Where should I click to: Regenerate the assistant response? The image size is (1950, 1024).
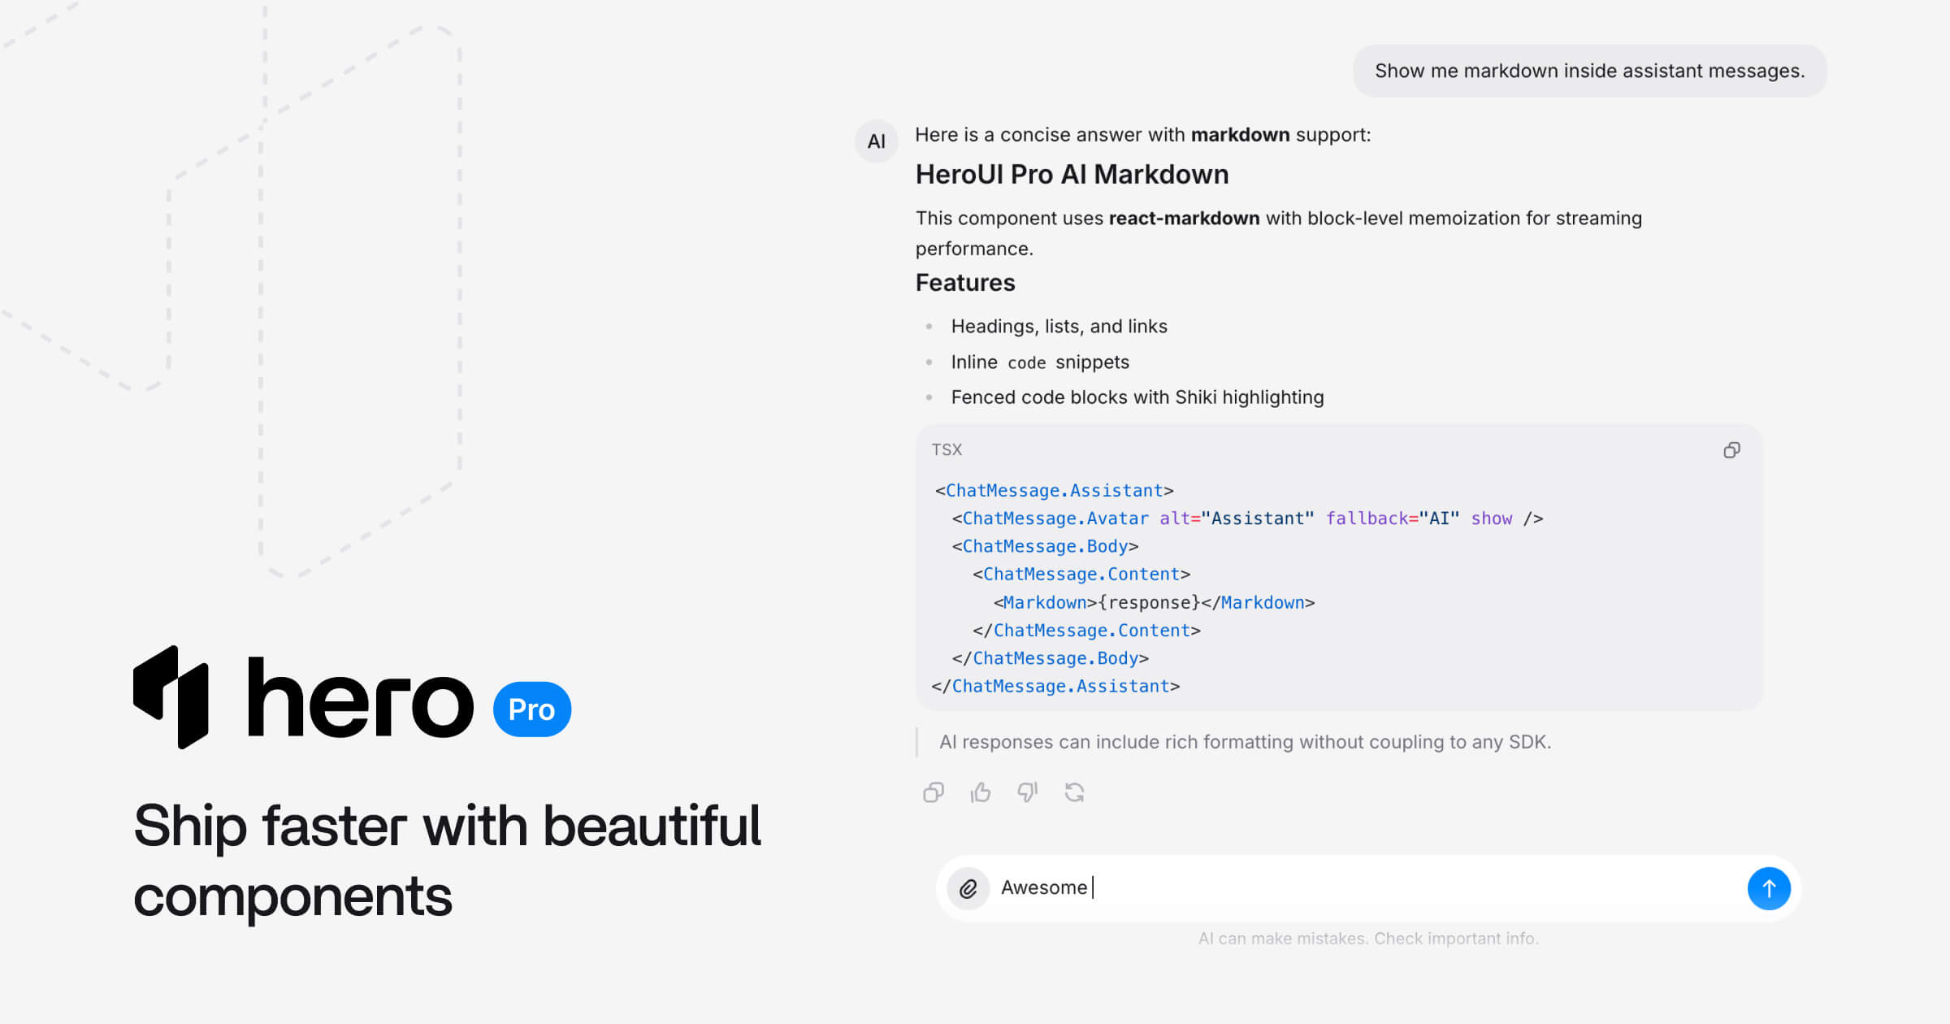[x=1075, y=792]
